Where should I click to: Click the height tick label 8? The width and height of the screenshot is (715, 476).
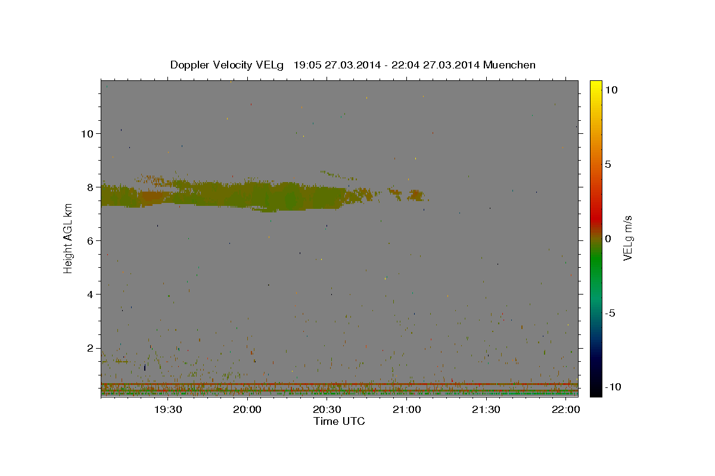pos(90,187)
